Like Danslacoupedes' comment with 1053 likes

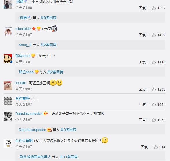pos(154,120)
